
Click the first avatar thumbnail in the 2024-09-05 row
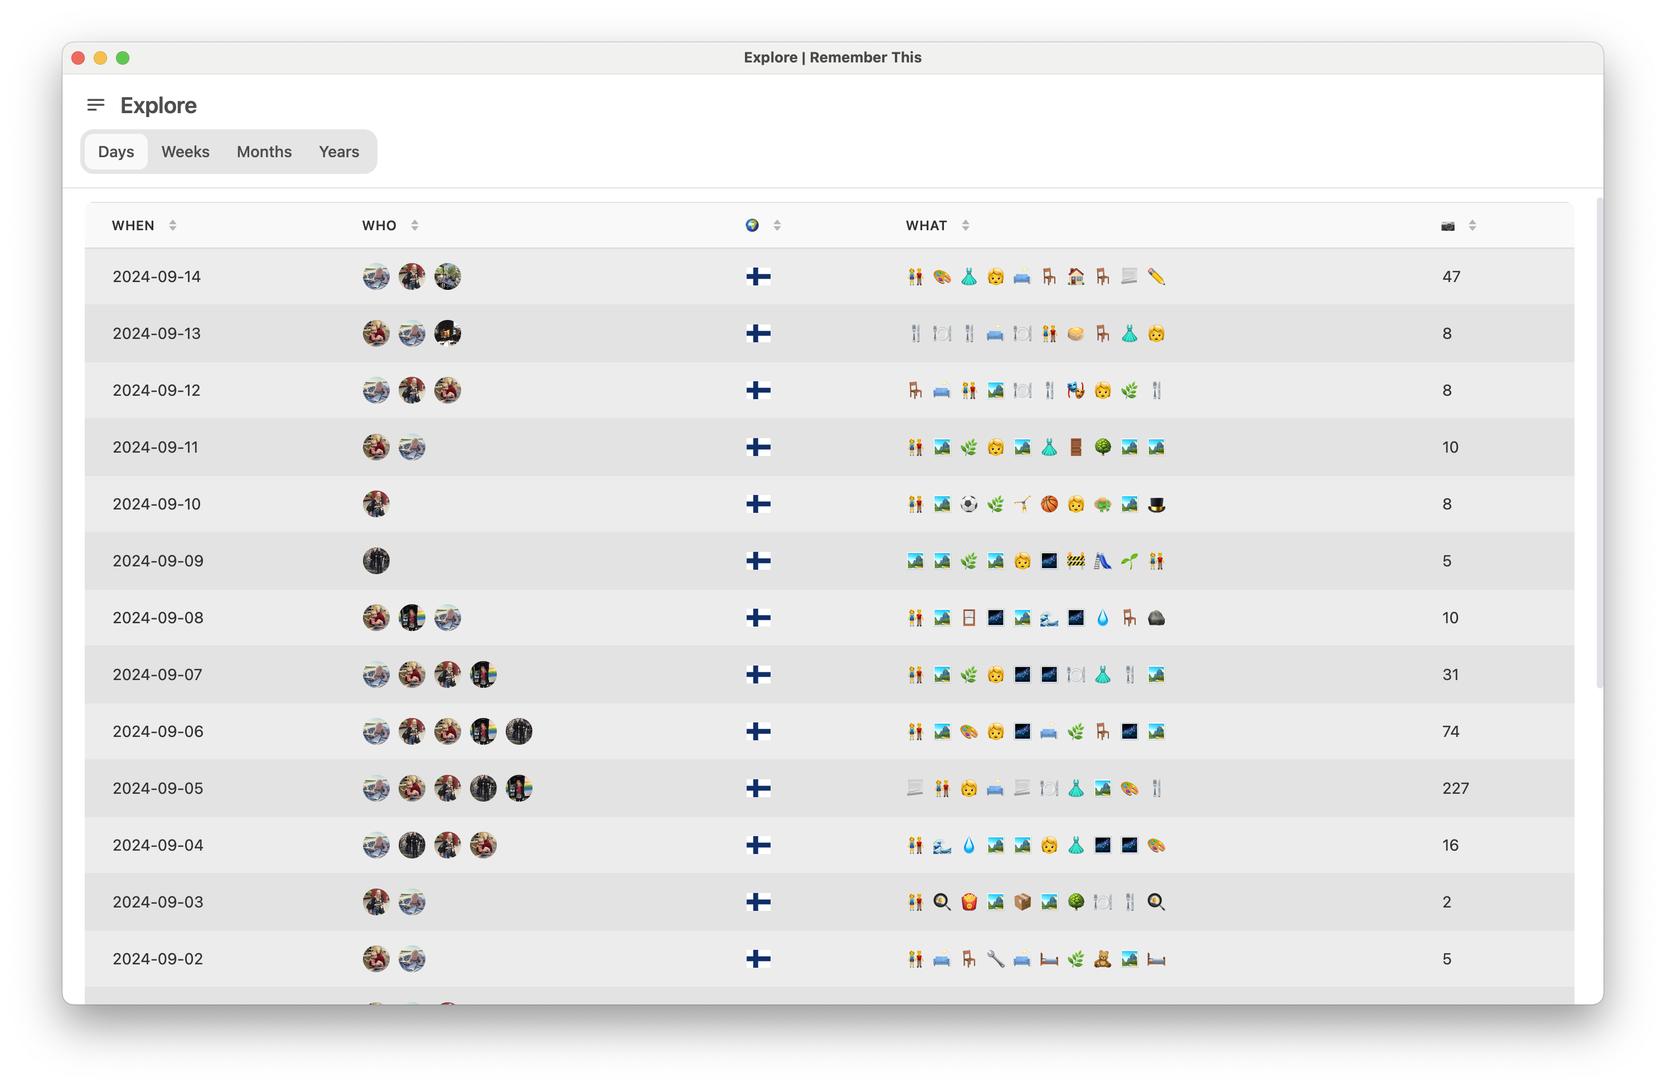(x=376, y=788)
